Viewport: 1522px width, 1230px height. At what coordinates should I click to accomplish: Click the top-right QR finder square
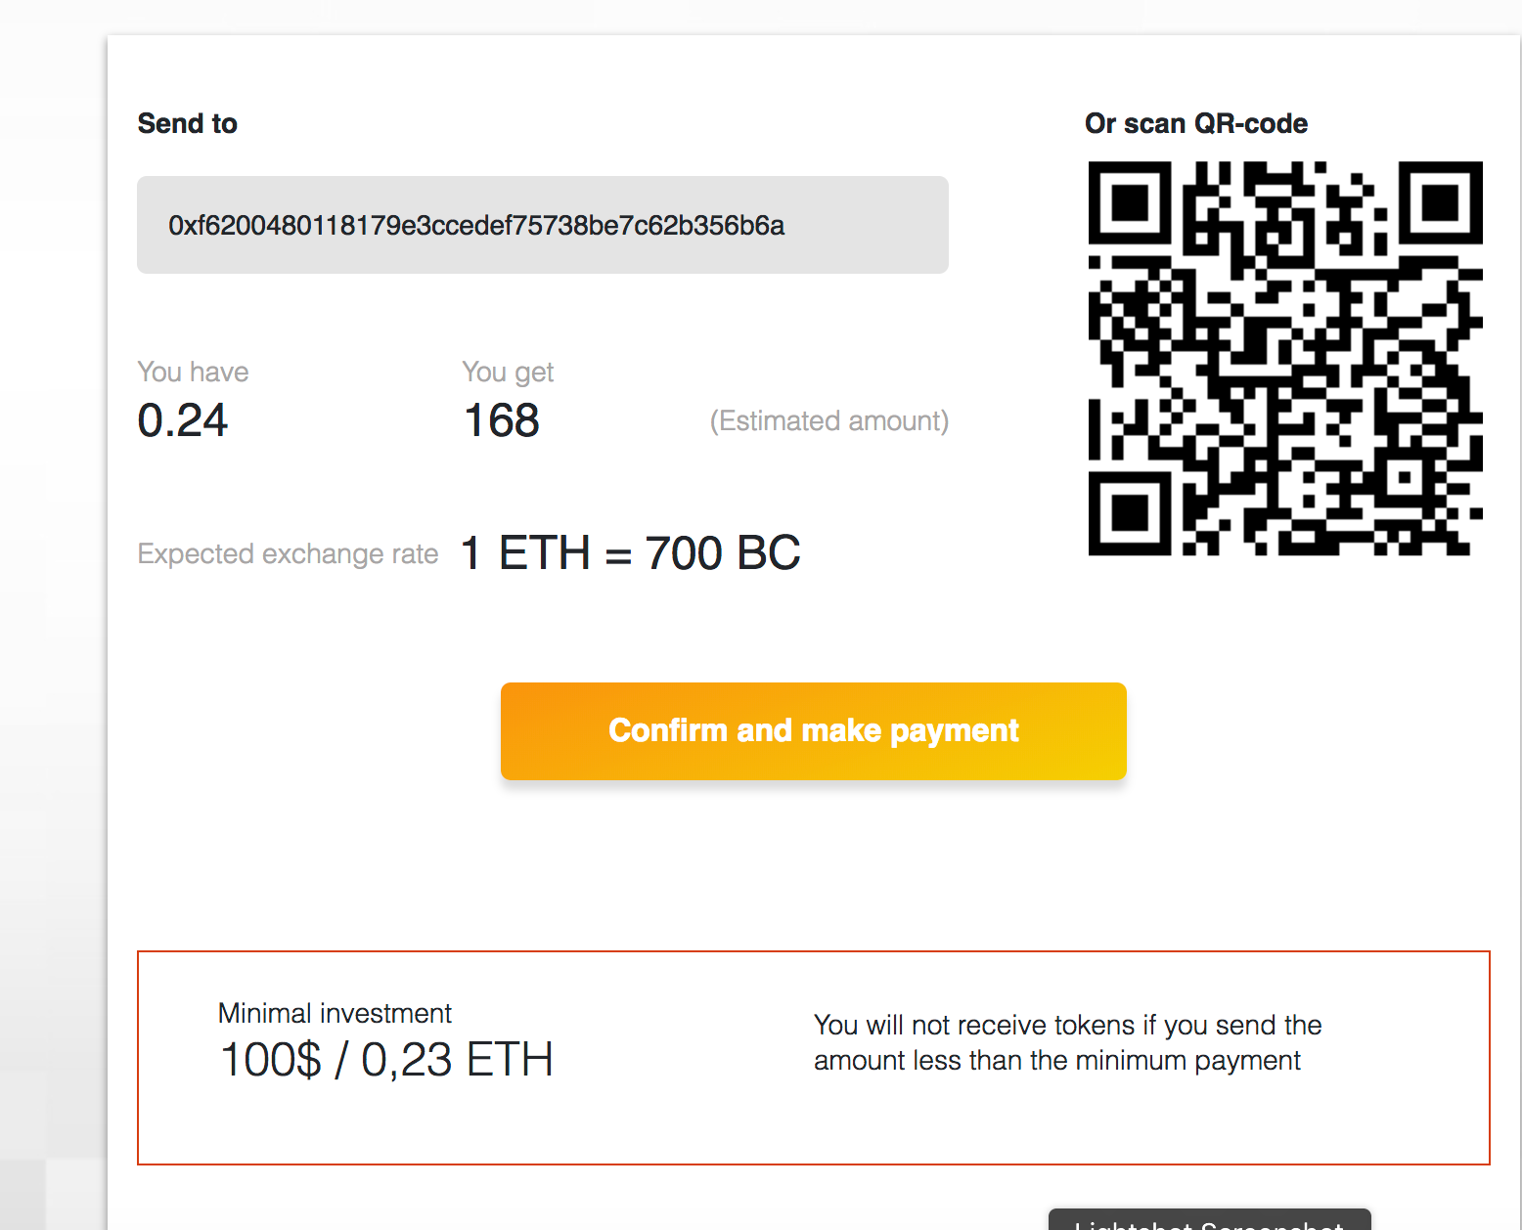click(1440, 202)
